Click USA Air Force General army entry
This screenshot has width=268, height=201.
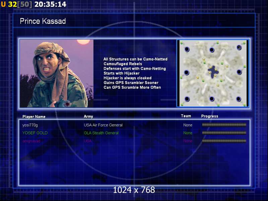tap(103, 125)
